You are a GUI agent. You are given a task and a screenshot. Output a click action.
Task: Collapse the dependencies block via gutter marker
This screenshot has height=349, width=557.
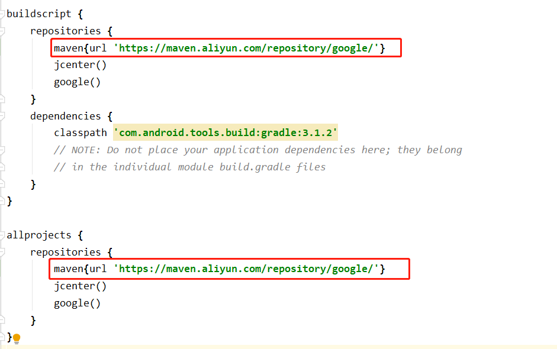(2, 116)
